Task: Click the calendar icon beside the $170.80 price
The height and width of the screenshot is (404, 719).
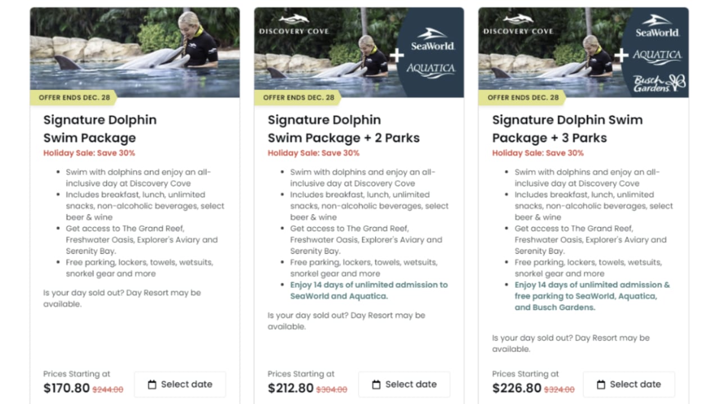Action: point(152,384)
